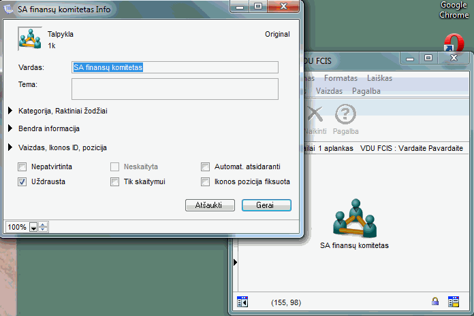474x316 pixels.
Task: Click the Opera shortcut icon on desktop
Action: (x=453, y=44)
